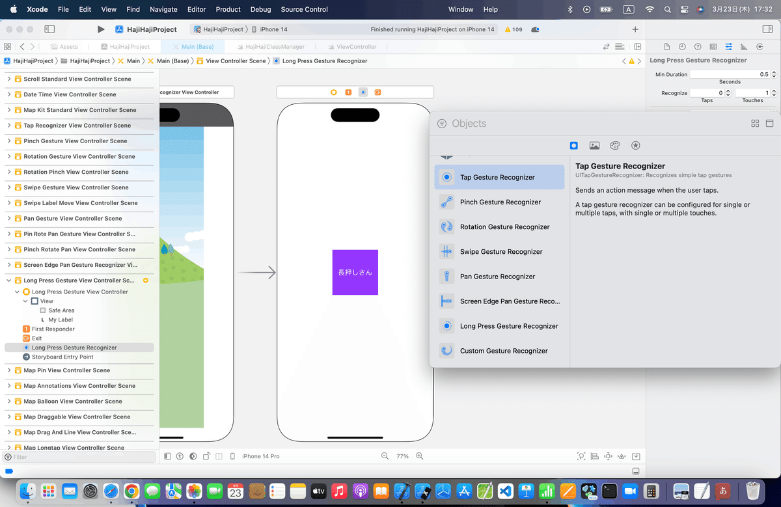Screen dimensions: 781x507
Task: Open Update Frames button on canvas bar
Action: [581, 456]
